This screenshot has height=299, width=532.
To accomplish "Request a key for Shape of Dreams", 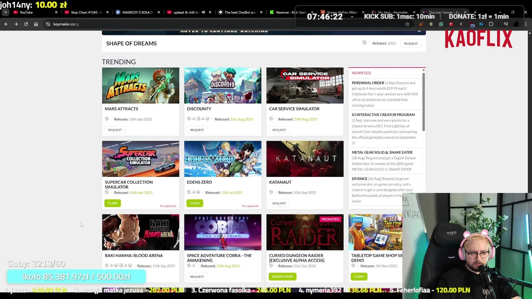I will [x=411, y=43].
